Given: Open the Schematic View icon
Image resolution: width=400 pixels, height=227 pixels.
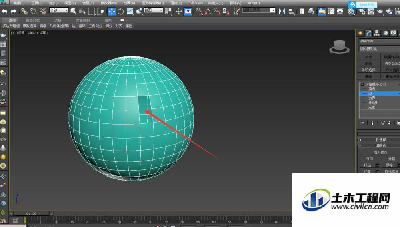Looking at the screenshot, I should point(340,11).
